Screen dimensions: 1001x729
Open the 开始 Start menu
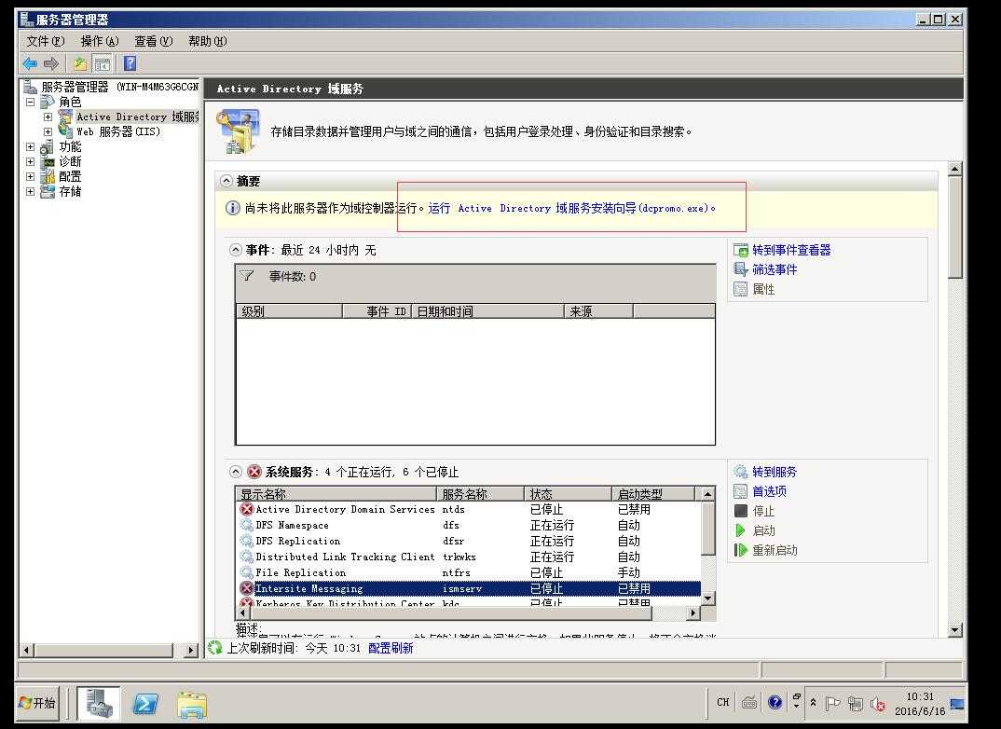37,704
